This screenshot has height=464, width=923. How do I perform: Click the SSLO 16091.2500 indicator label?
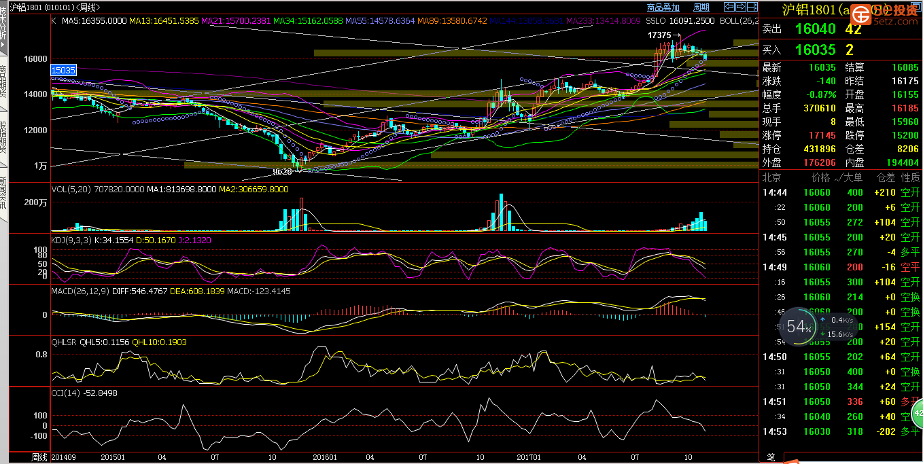681,20
